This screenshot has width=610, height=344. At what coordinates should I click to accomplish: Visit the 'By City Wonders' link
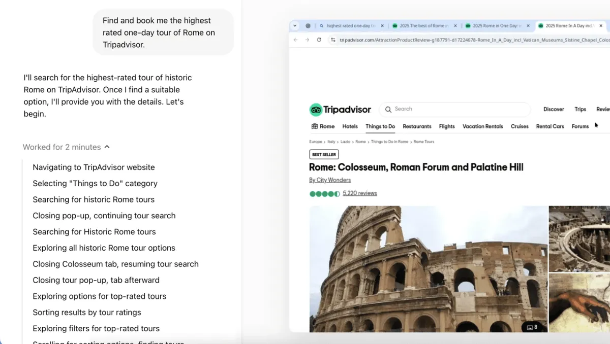coord(330,180)
